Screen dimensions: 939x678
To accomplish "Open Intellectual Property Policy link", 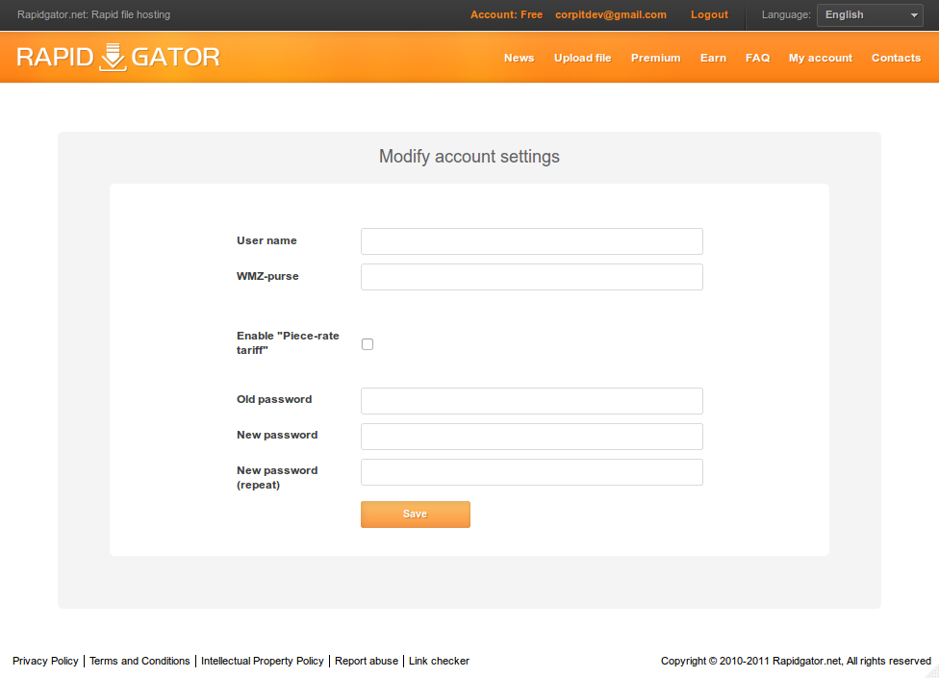I will tap(263, 661).
